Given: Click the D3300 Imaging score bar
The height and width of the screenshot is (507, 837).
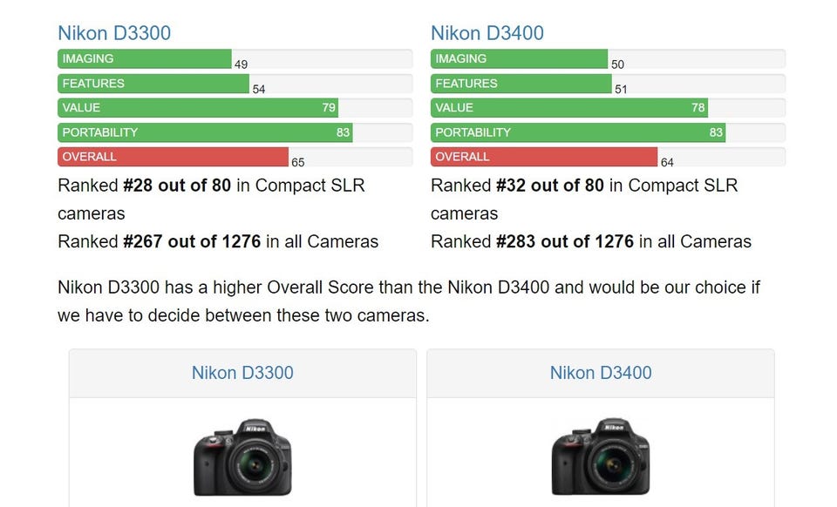Looking at the screenshot, I should [x=145, y=58].
